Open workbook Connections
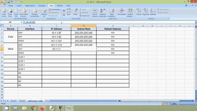Image resolution: width=197 pixels, height=111 pixels. (54, 10)
